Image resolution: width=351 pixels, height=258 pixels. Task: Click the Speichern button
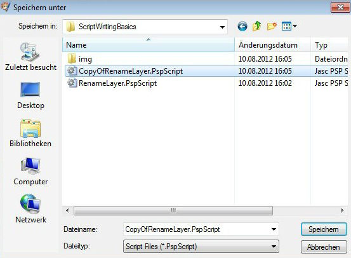324,229
